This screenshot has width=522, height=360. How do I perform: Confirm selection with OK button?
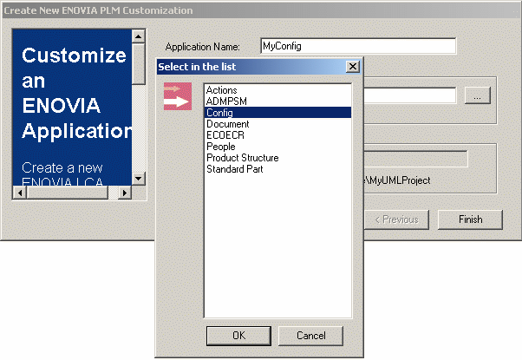(x=238, y=336)
